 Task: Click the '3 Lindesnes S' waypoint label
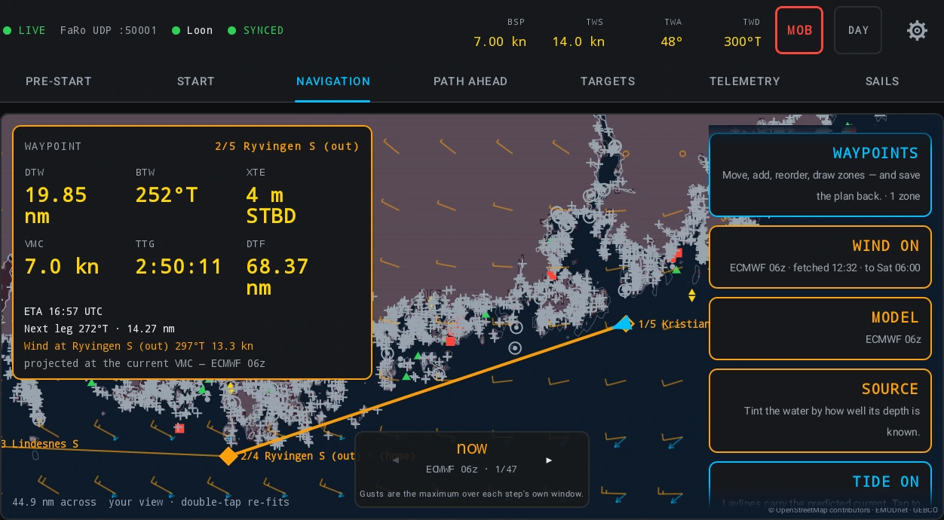[x=39, y=444]
